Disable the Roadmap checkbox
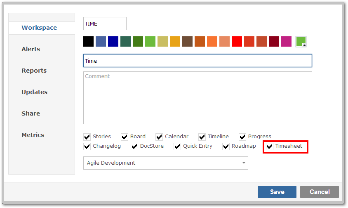This screenshot has height=208, width=348. tap(226, 147)
